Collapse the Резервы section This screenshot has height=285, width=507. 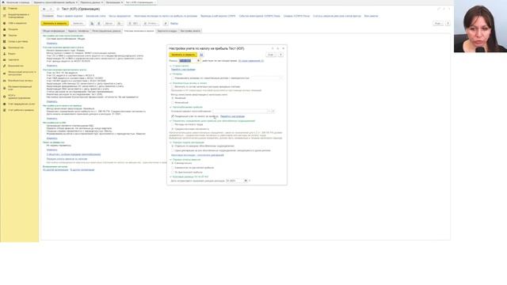(x=171, y=74)
